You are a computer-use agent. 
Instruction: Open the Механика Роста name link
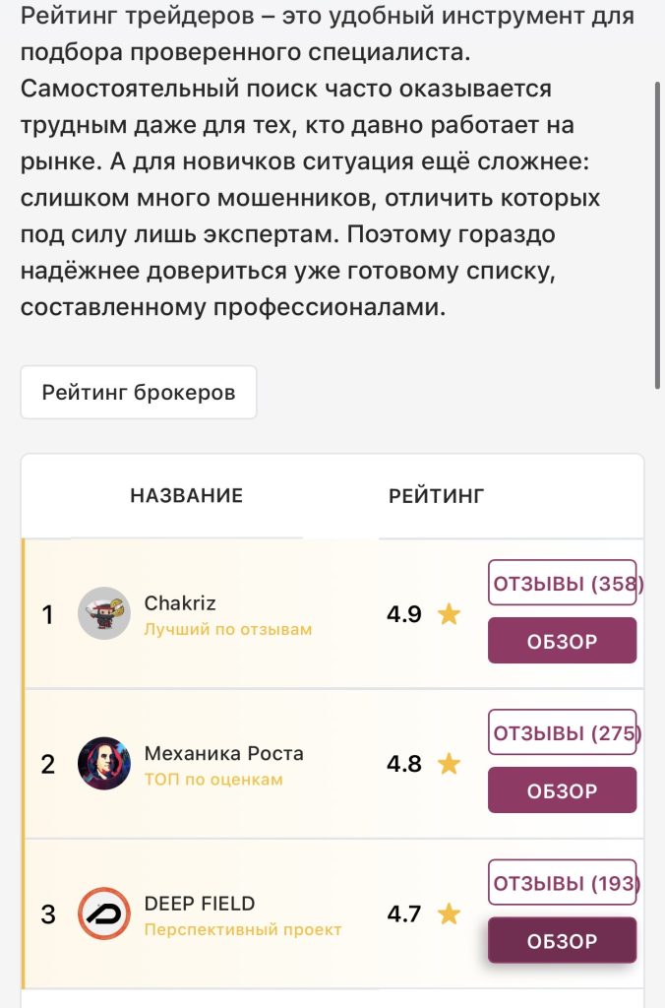(x=223, y=753)
